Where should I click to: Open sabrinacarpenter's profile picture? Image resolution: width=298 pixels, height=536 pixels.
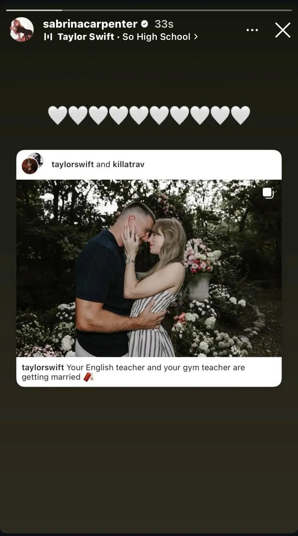pos(22,29)
